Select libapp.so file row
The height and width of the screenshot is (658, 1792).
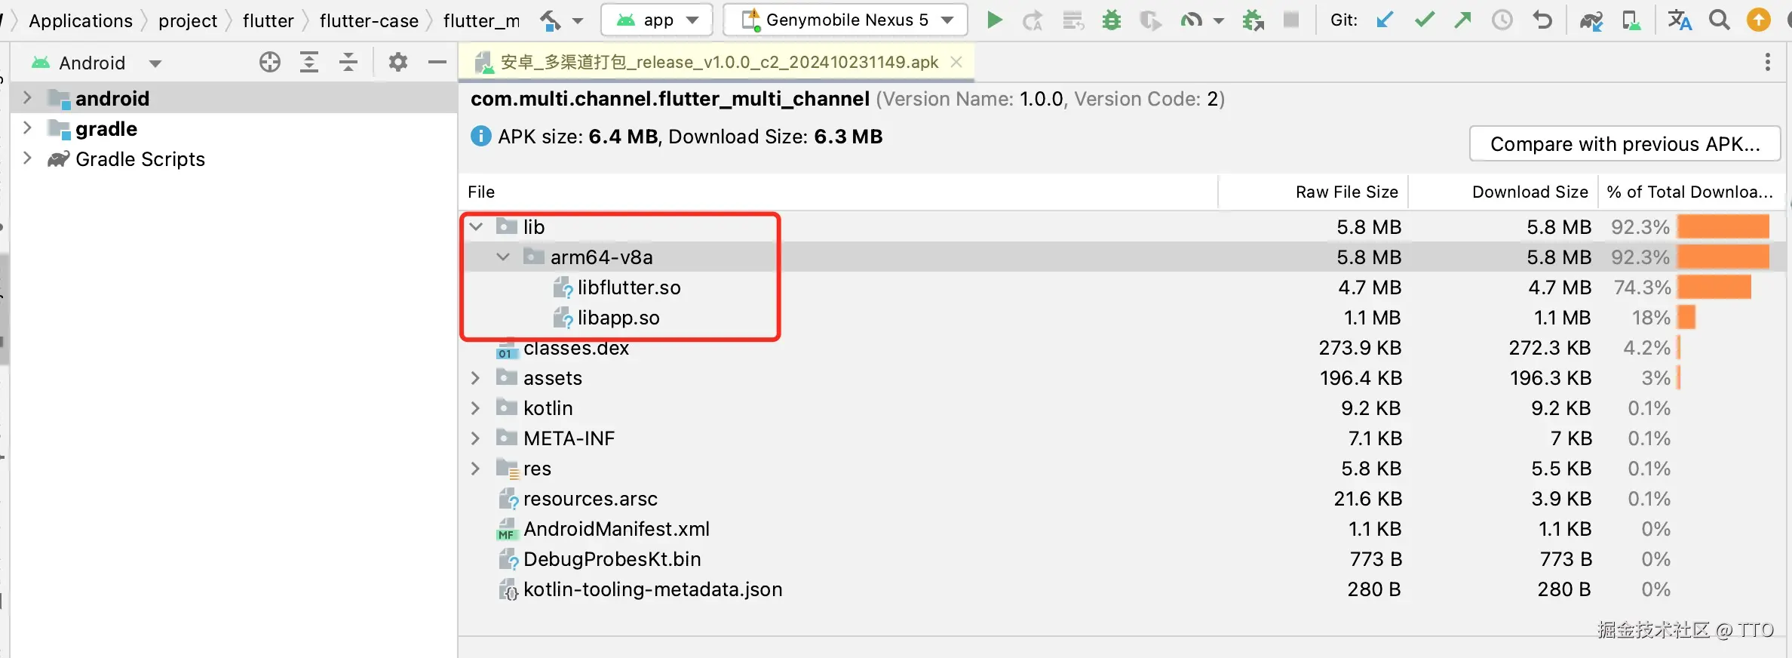[x=1122, y=317]
